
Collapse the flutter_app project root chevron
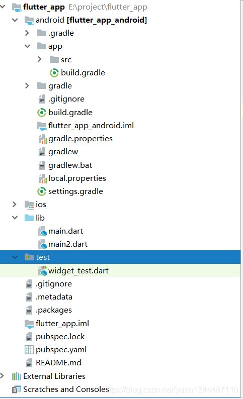3,7
